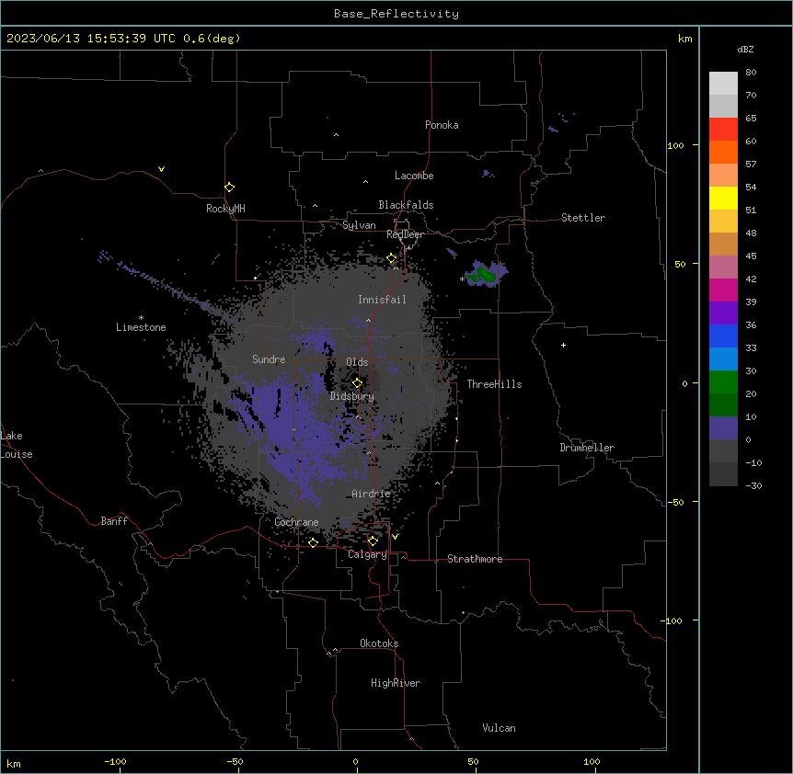Click the Blackfalds label
Viewport: 793px width, 774px height.
click(406, 205)
